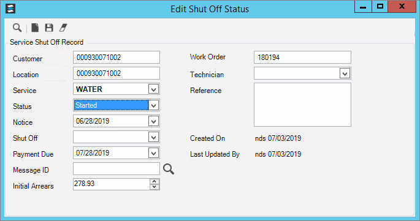
Task: Click the Last Updated By value nds 07/03/2019
Action: point(278,154)
